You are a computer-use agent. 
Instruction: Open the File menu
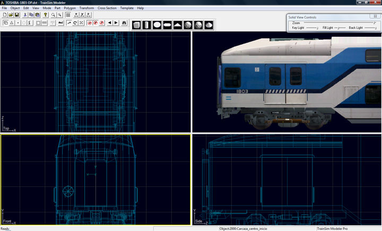(x=4, y=8)
